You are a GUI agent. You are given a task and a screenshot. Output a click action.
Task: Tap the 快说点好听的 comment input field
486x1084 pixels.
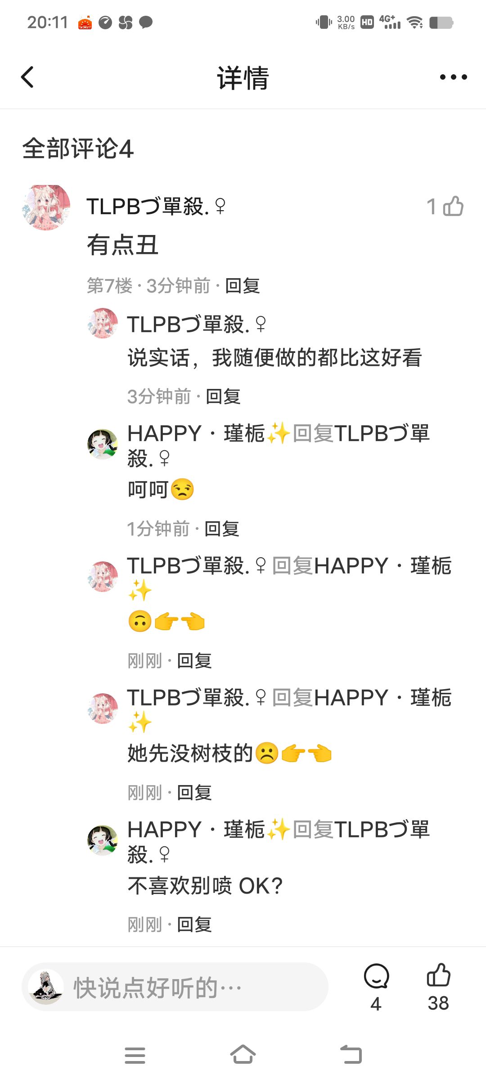point(175,987)
